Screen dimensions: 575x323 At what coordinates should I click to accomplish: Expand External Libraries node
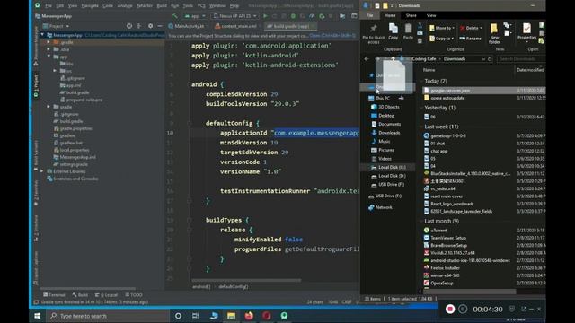(x=42, y=171)
